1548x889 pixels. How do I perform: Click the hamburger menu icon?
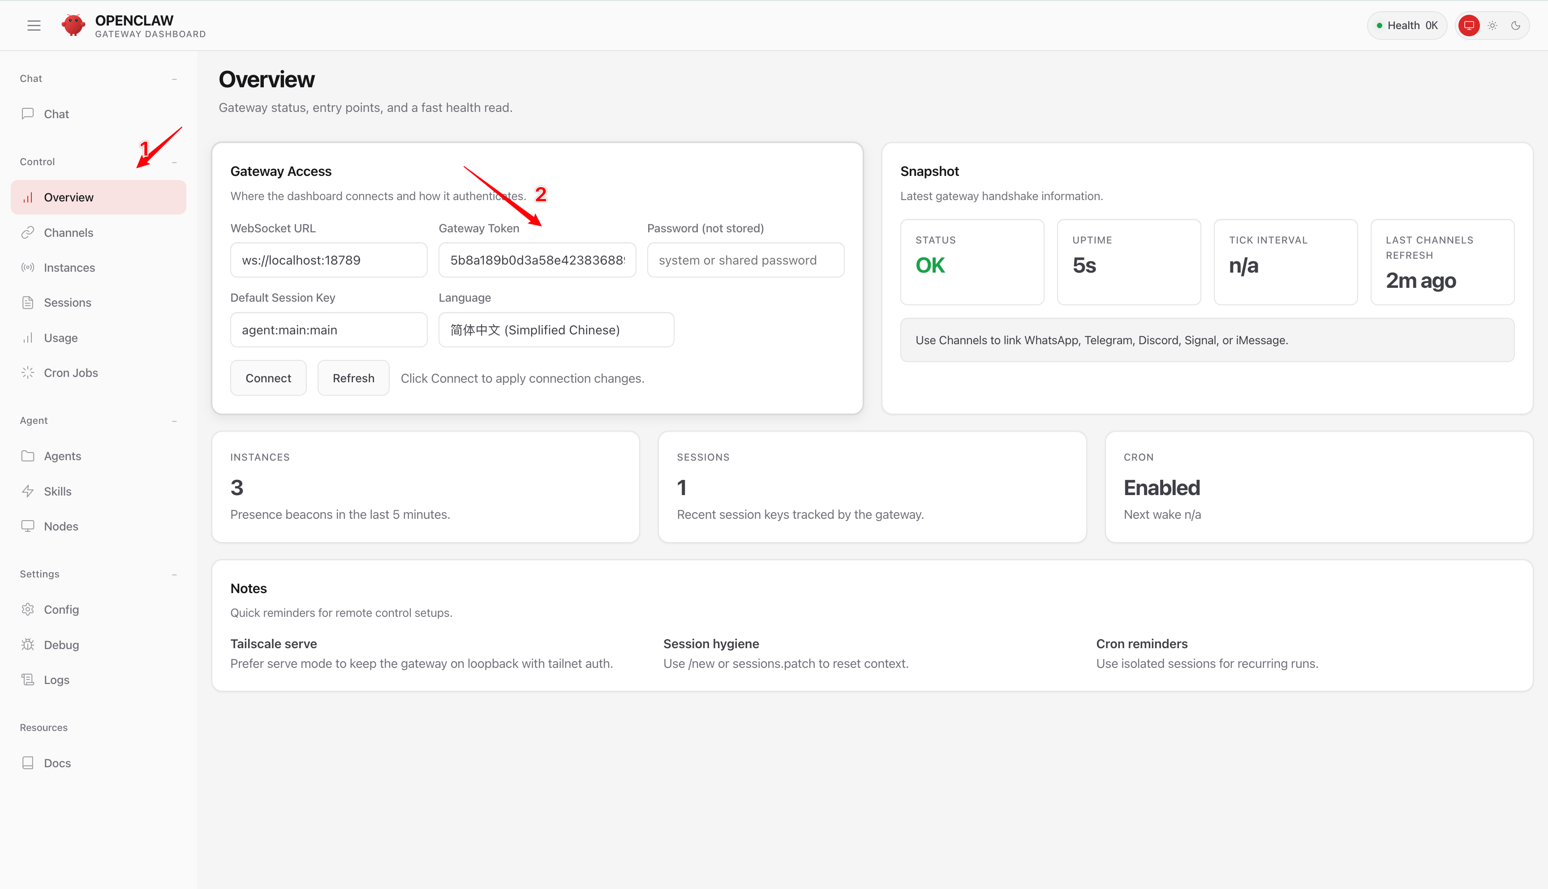34,26
